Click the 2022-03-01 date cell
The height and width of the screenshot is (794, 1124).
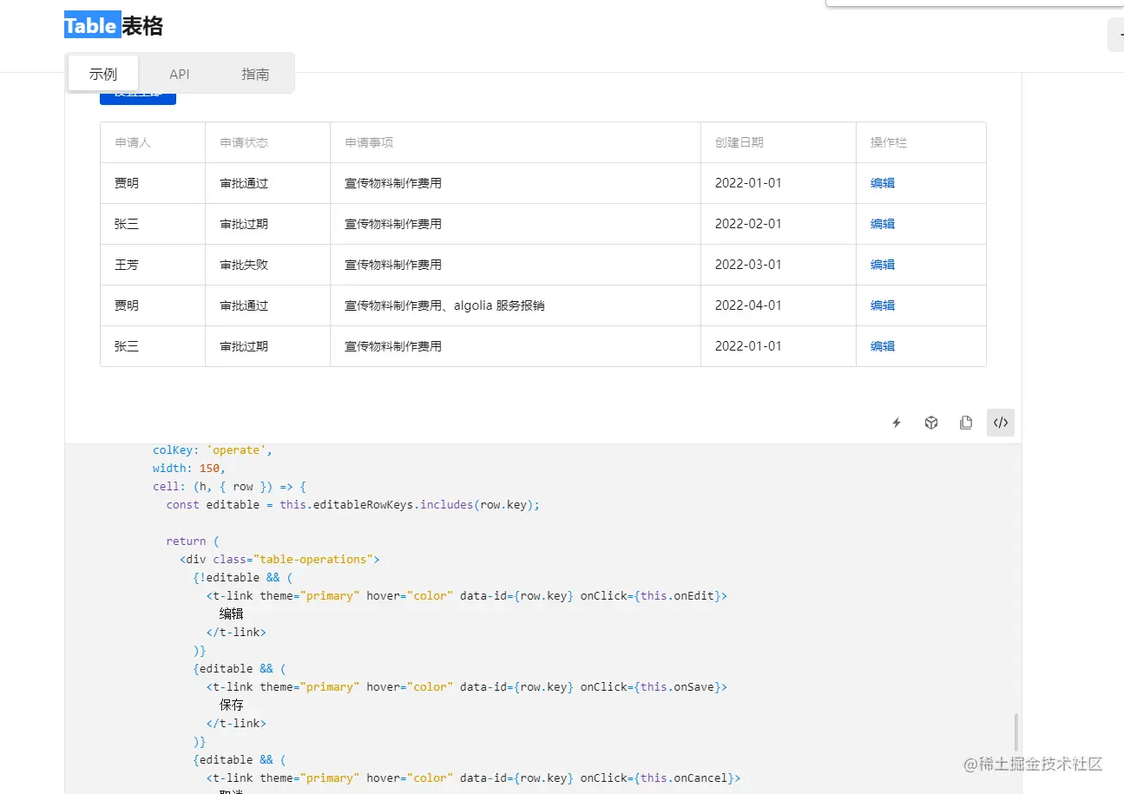pos(779,265)
